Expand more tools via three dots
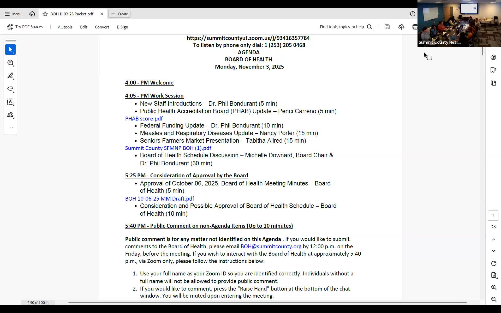The image size is (501, 313). tap(10, 128)
